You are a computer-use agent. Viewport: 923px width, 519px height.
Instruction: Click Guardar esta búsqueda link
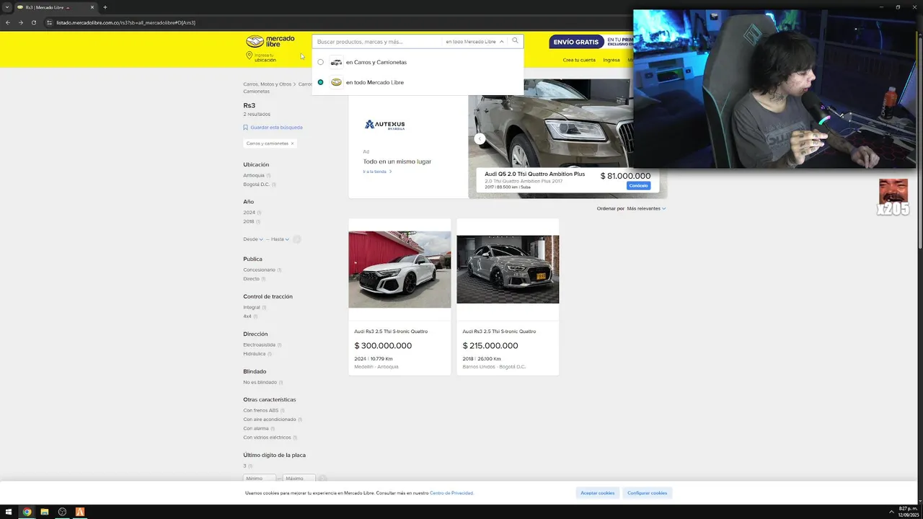tap(276, 128)
